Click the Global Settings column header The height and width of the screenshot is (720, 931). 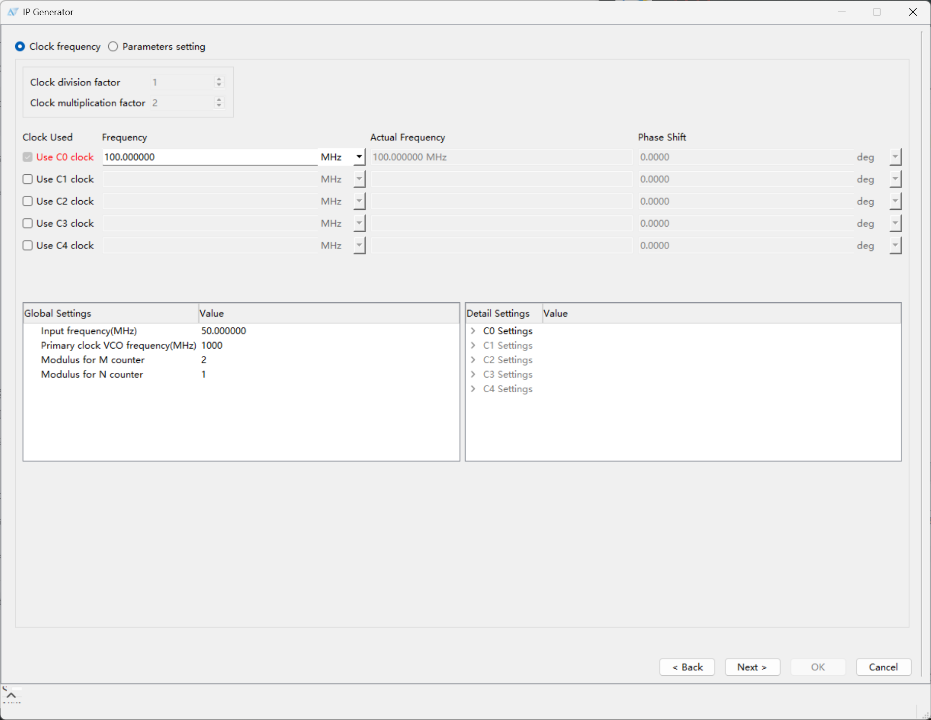[x=111, y=314]
